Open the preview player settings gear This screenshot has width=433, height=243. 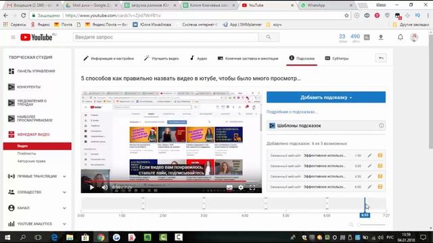[x=241, y=188]
